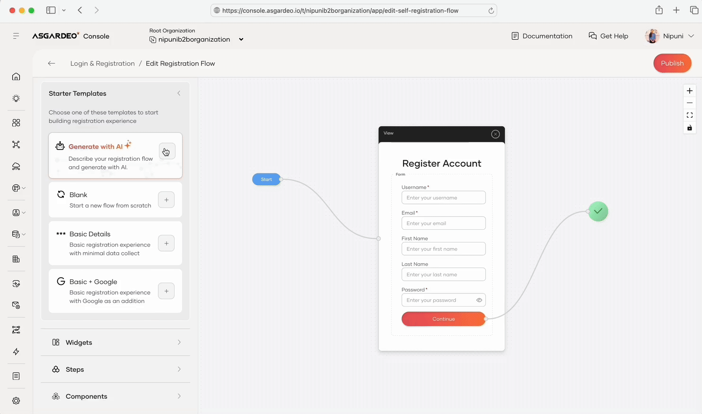Expand the Components section
Viewport: 702px width, 414px height.
coord(115,396)
